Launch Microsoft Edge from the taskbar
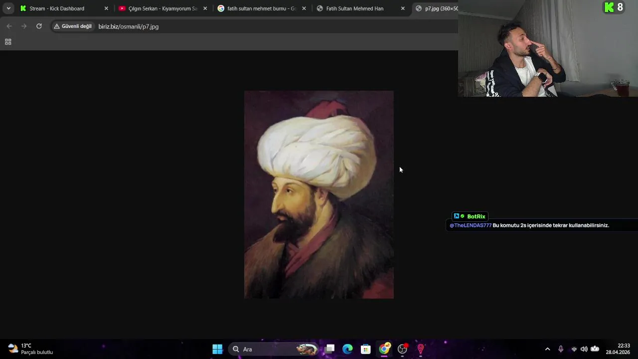 347,349
